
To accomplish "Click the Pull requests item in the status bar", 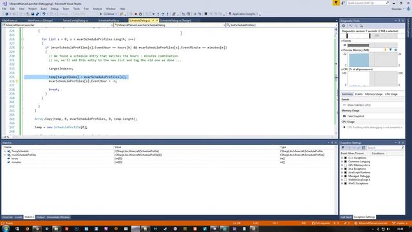I will tap(321, 224).
